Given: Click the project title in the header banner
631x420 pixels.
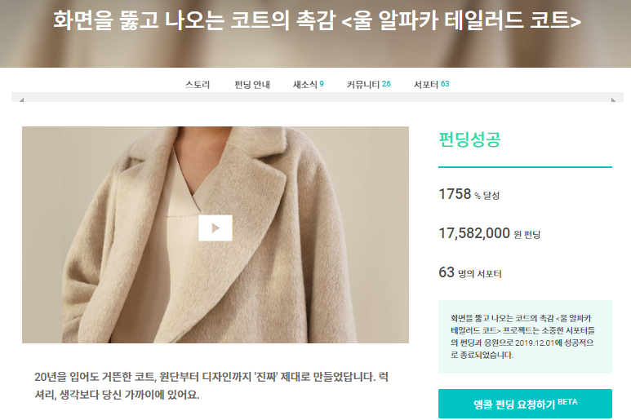Looking at the screenshot, I should click(317, 20).
